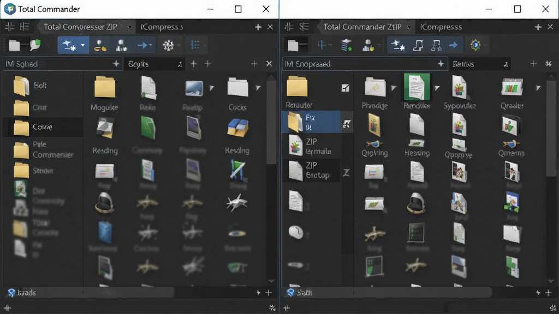Click the Scyits filter field
Viewport: 559px width, 314px height.
(155, 64)
